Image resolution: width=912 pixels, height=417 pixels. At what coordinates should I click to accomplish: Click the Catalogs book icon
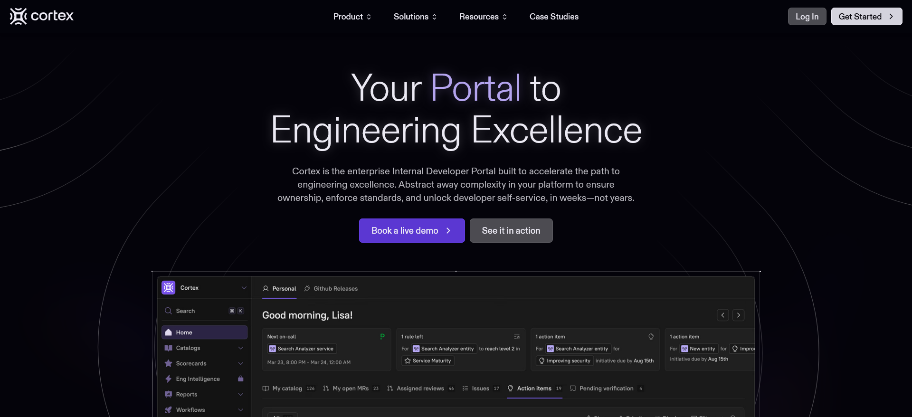point(168,348)
